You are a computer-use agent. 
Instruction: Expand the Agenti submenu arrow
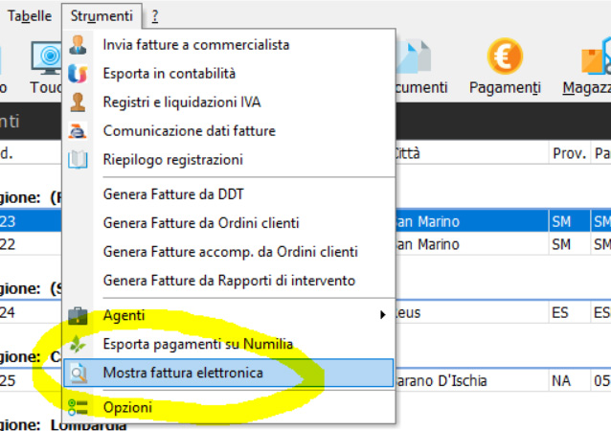point(383,315)
